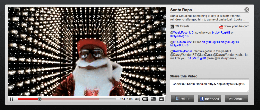This screenshot has height=110, width=260.
Task: Click the Santa Raps title
Action: [181, 10]
